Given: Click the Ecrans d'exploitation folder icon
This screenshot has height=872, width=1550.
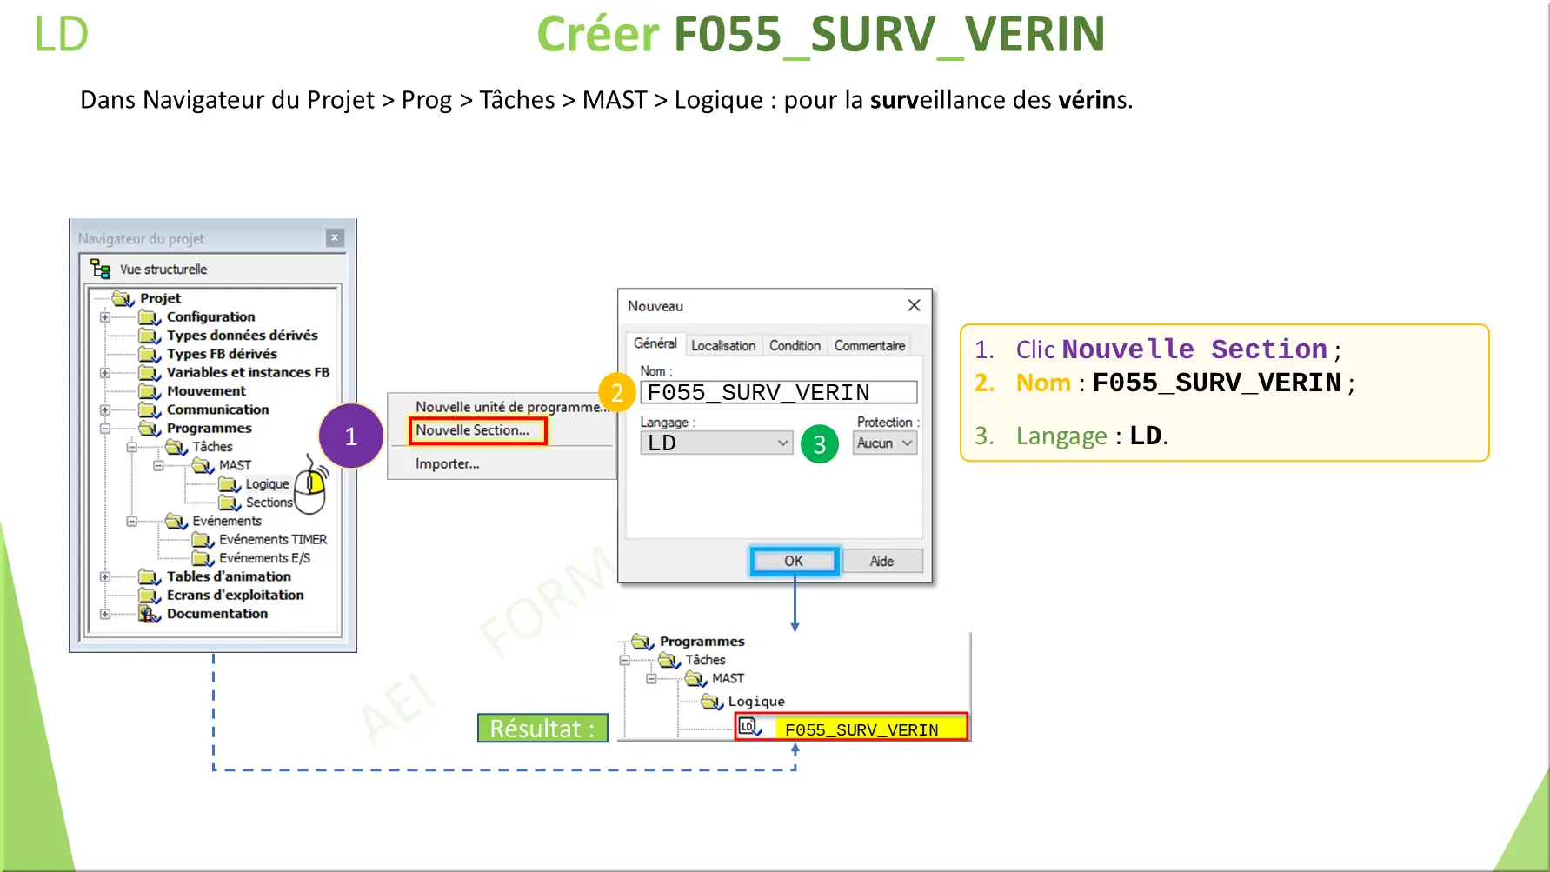Looking at the screenshot, I should point(149,595).
